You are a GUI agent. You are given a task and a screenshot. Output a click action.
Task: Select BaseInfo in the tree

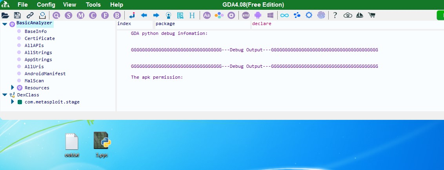click(36, 31)
